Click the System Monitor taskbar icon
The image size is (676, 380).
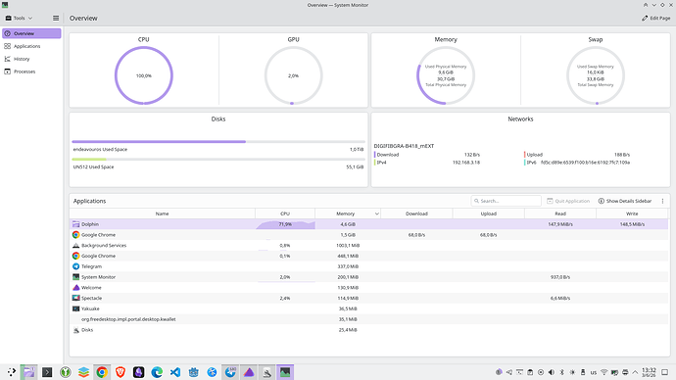pyautogui.click(x=285, y=372)
